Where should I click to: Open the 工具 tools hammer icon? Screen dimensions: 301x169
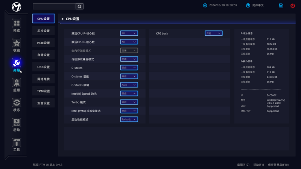[17, 145]
